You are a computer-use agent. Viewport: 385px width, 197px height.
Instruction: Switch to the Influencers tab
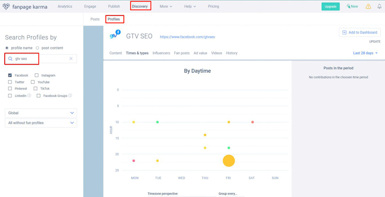click(x=161, y=53)
